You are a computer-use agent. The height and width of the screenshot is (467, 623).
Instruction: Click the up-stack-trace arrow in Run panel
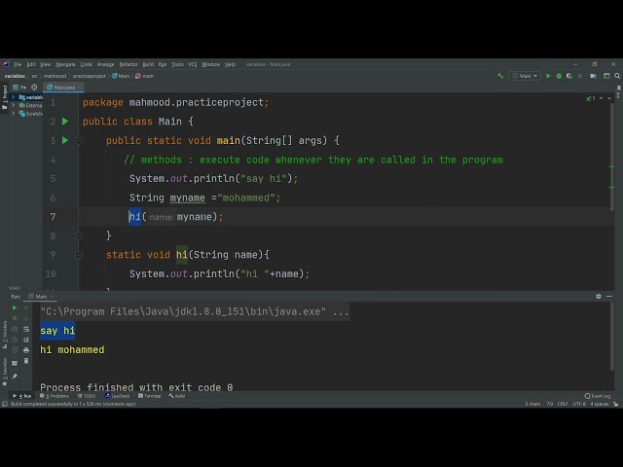[26, 307]
